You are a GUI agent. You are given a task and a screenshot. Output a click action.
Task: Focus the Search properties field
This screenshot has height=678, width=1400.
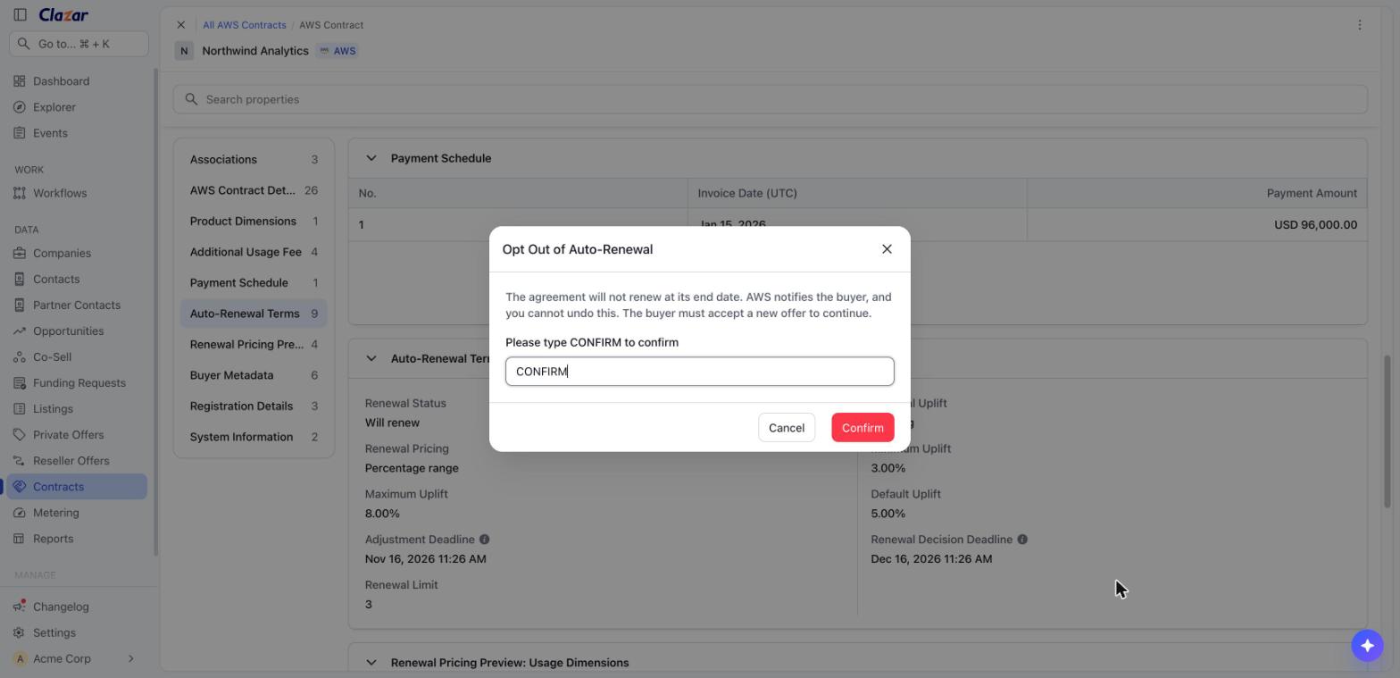coord(770,99)
